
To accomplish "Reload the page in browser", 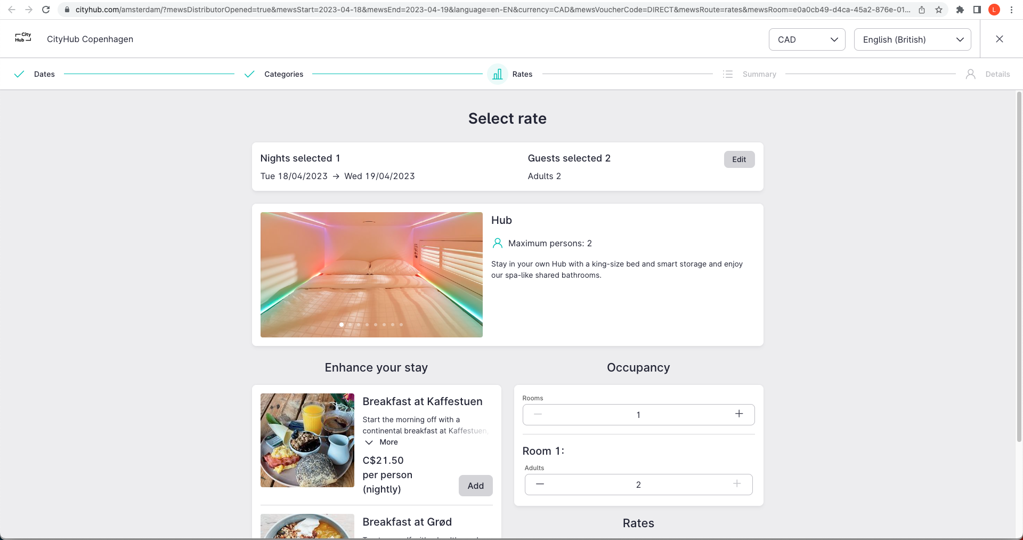I will [x=46, y=10].
